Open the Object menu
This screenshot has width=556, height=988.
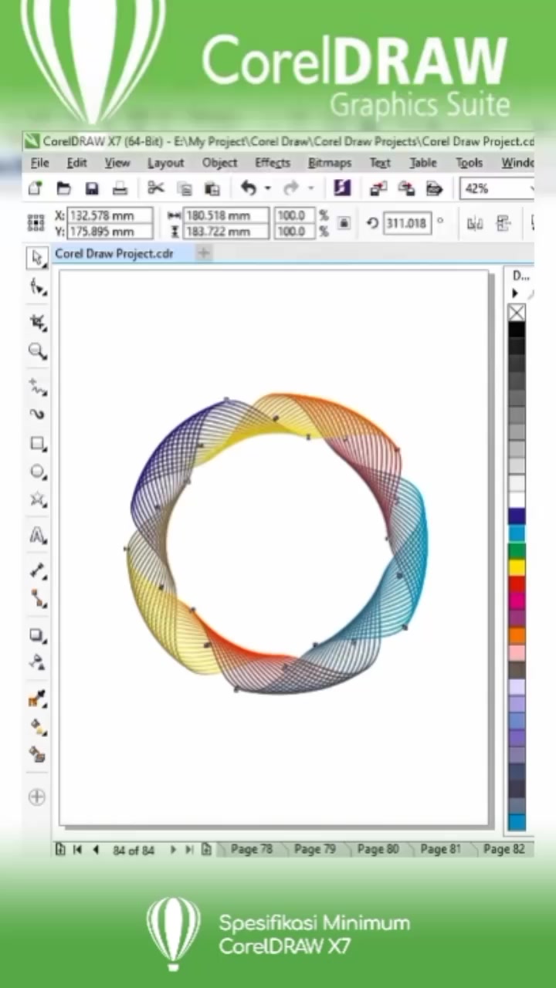click(x=219, y=163)
